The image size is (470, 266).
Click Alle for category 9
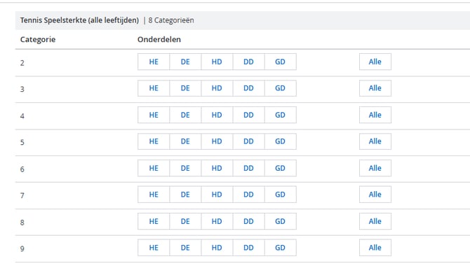375,248
